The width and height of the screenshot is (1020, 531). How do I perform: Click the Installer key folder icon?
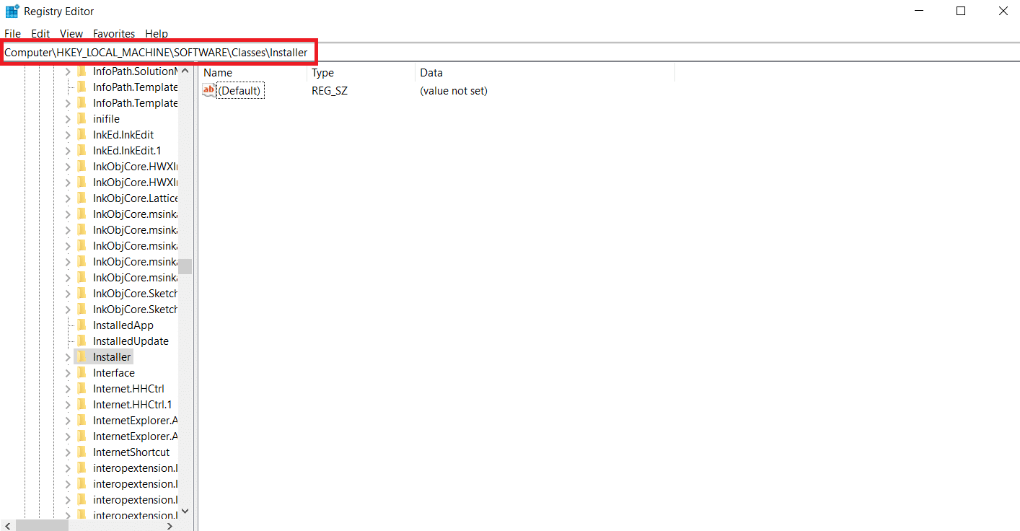pos(82,356)
